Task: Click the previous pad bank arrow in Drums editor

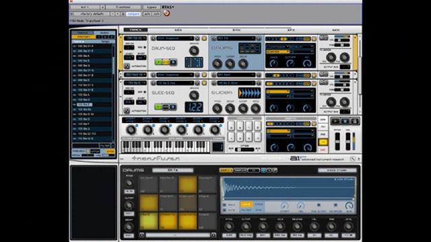Action: 142,235
